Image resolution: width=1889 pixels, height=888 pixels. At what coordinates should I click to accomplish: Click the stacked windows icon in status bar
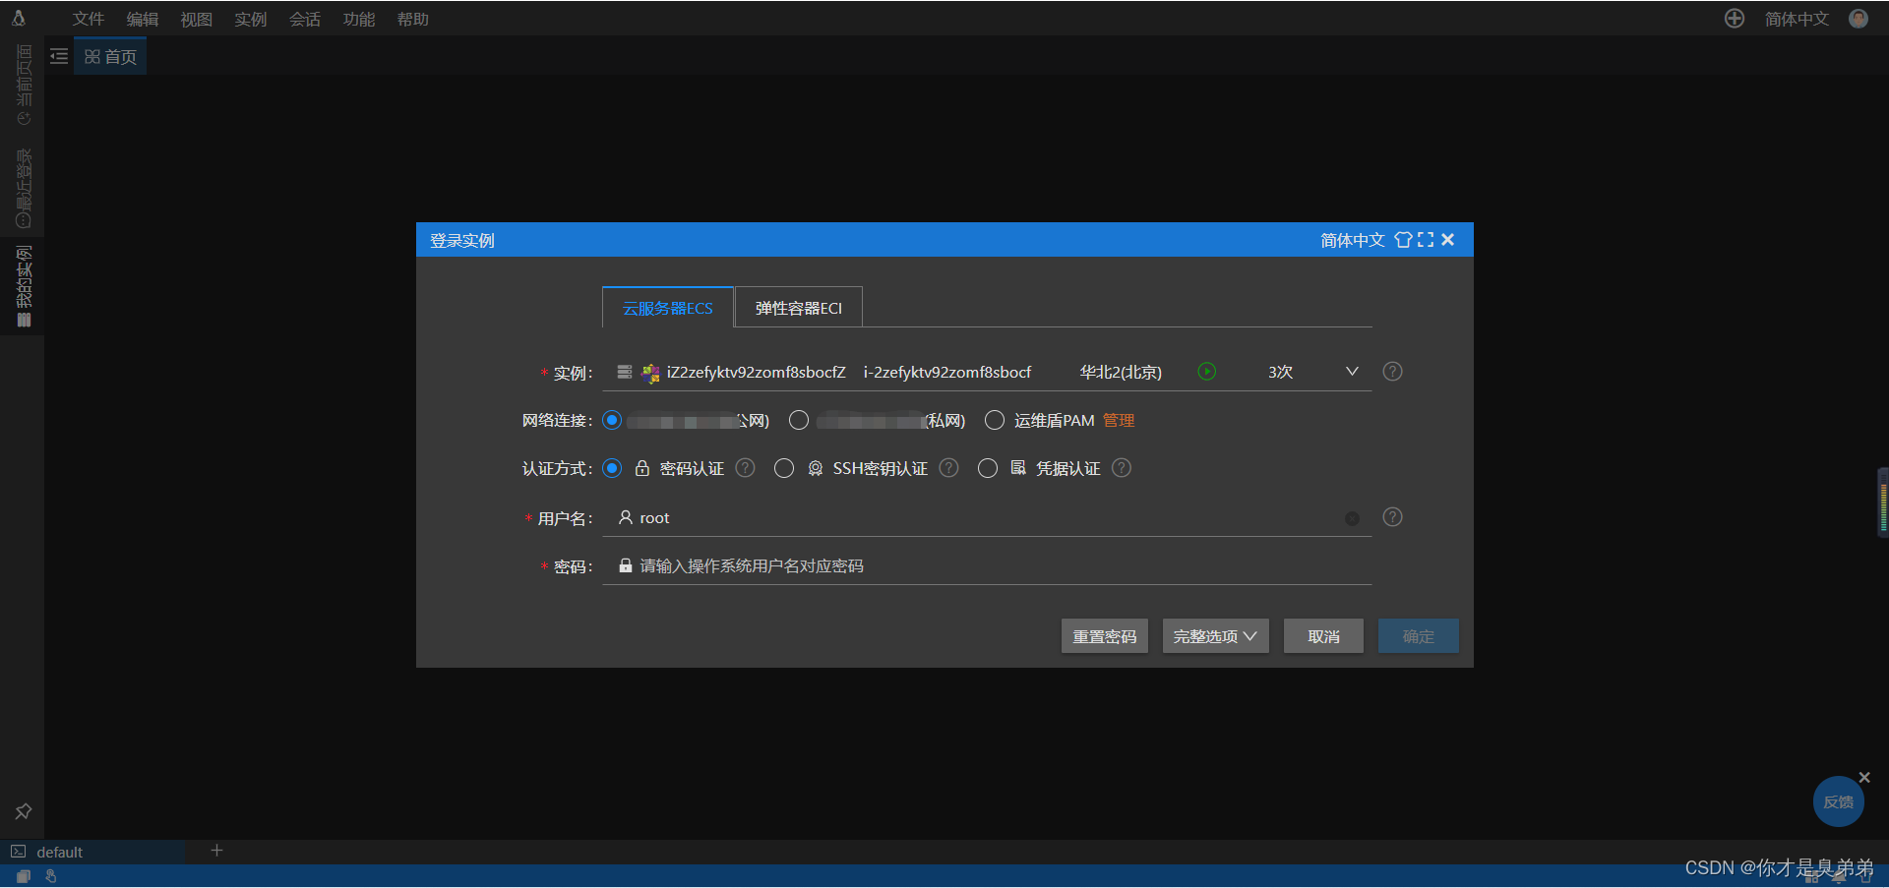click(x=24, y=876)
